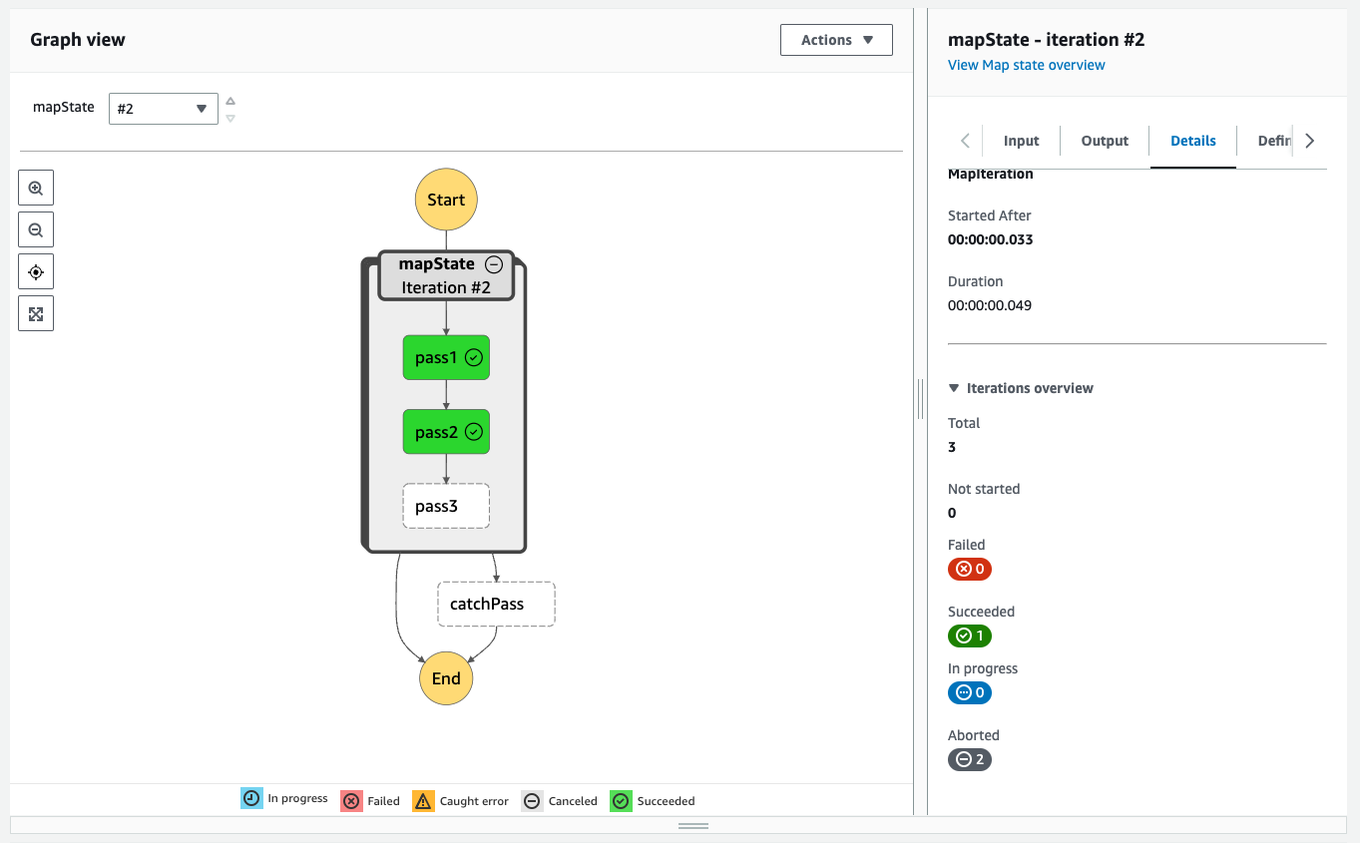Open the Actions dropdown

(x=836, y=39)
